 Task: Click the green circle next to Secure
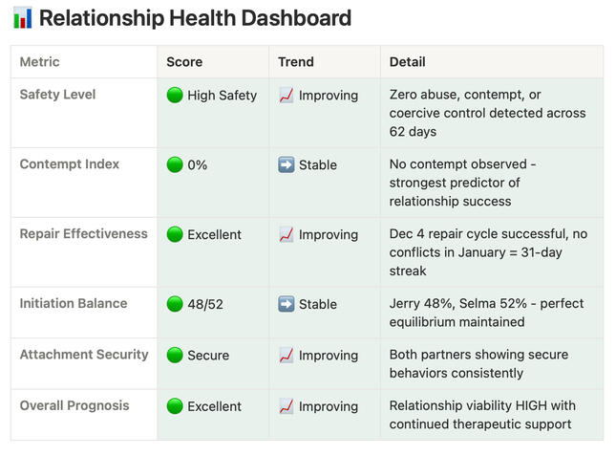[175, 355]
